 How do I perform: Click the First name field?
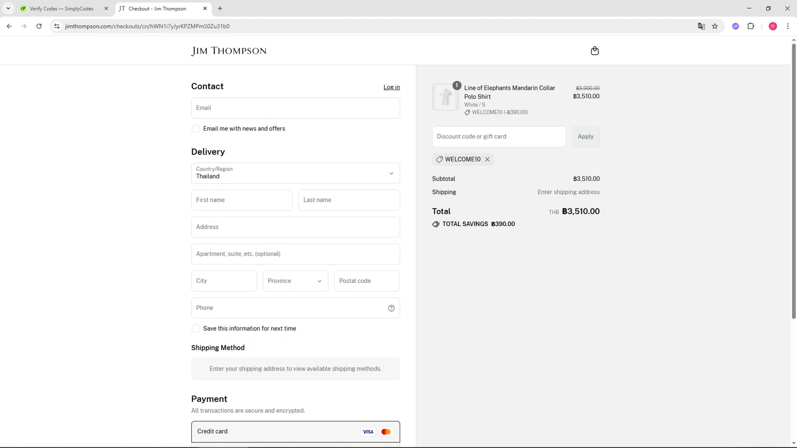coord(242,200)
